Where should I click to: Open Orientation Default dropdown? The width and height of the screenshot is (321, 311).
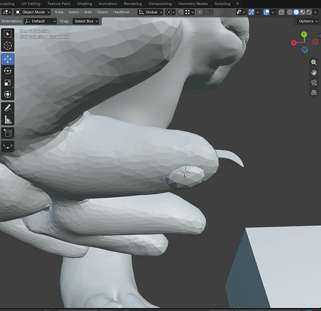pos(40,21)
